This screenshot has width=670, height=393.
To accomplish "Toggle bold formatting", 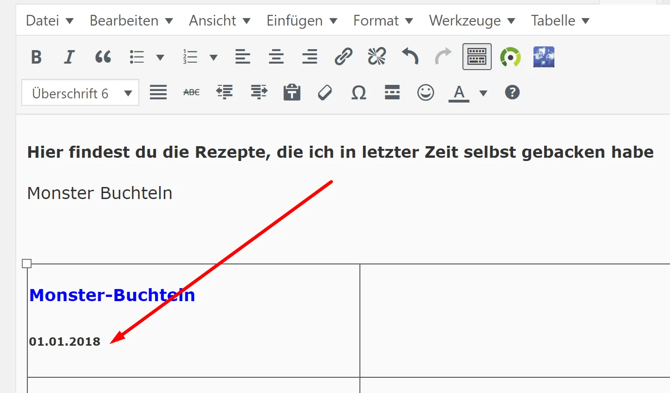I will [x=36, y=57].
